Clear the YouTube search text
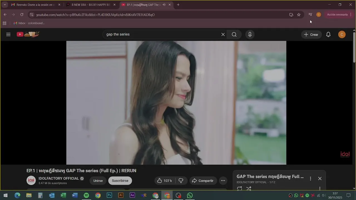Screen dimensions: 356x200 223,34
